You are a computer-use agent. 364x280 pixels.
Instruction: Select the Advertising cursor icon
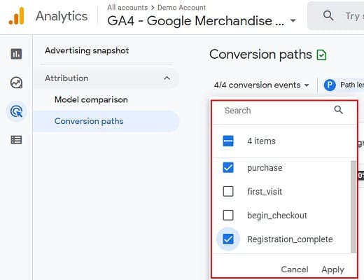coord(16,111)
